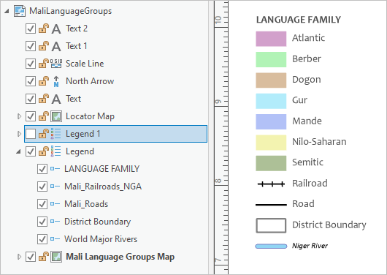387x275 pixels.
Task: Uncheck the Text element checkbox
Action: click(31, 99)
